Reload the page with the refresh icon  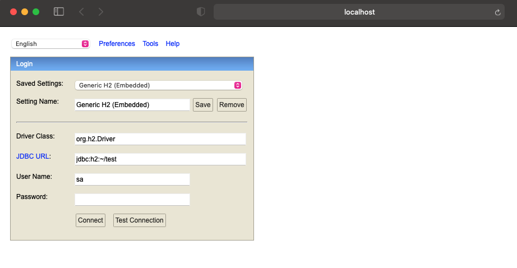[497, 12]
